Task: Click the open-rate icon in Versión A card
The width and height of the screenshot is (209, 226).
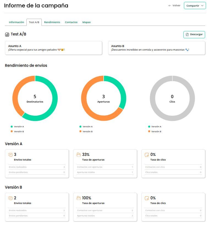Action: point(79,155)
